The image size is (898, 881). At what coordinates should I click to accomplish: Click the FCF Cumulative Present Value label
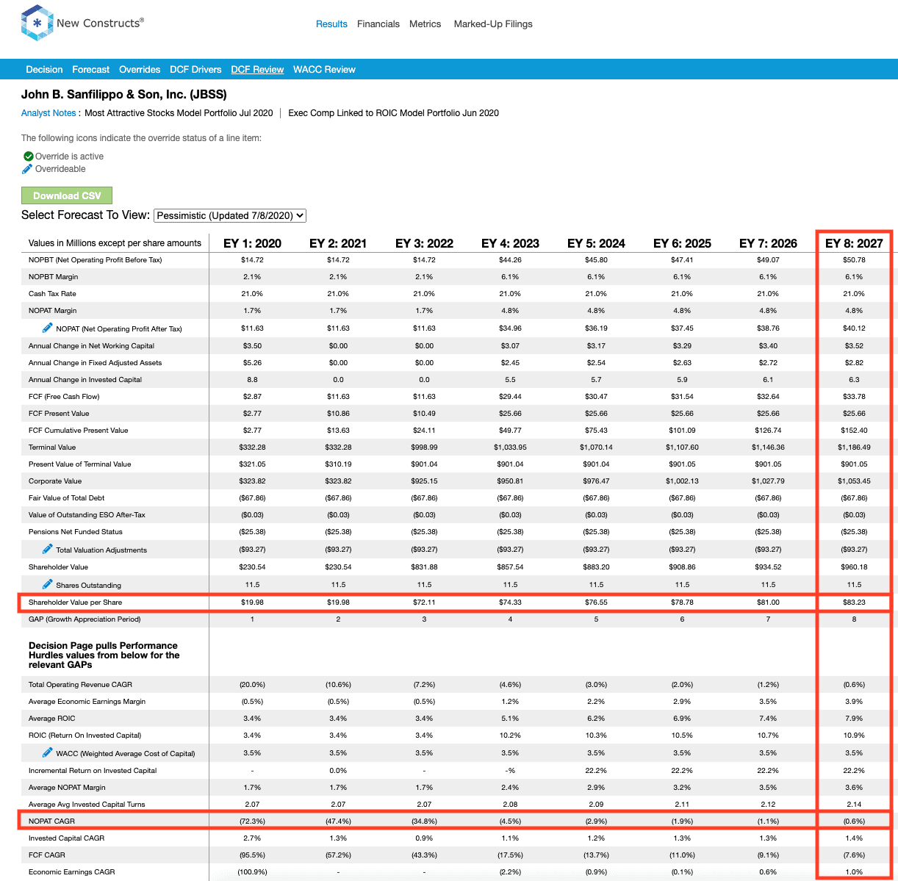tap(79, 431)
